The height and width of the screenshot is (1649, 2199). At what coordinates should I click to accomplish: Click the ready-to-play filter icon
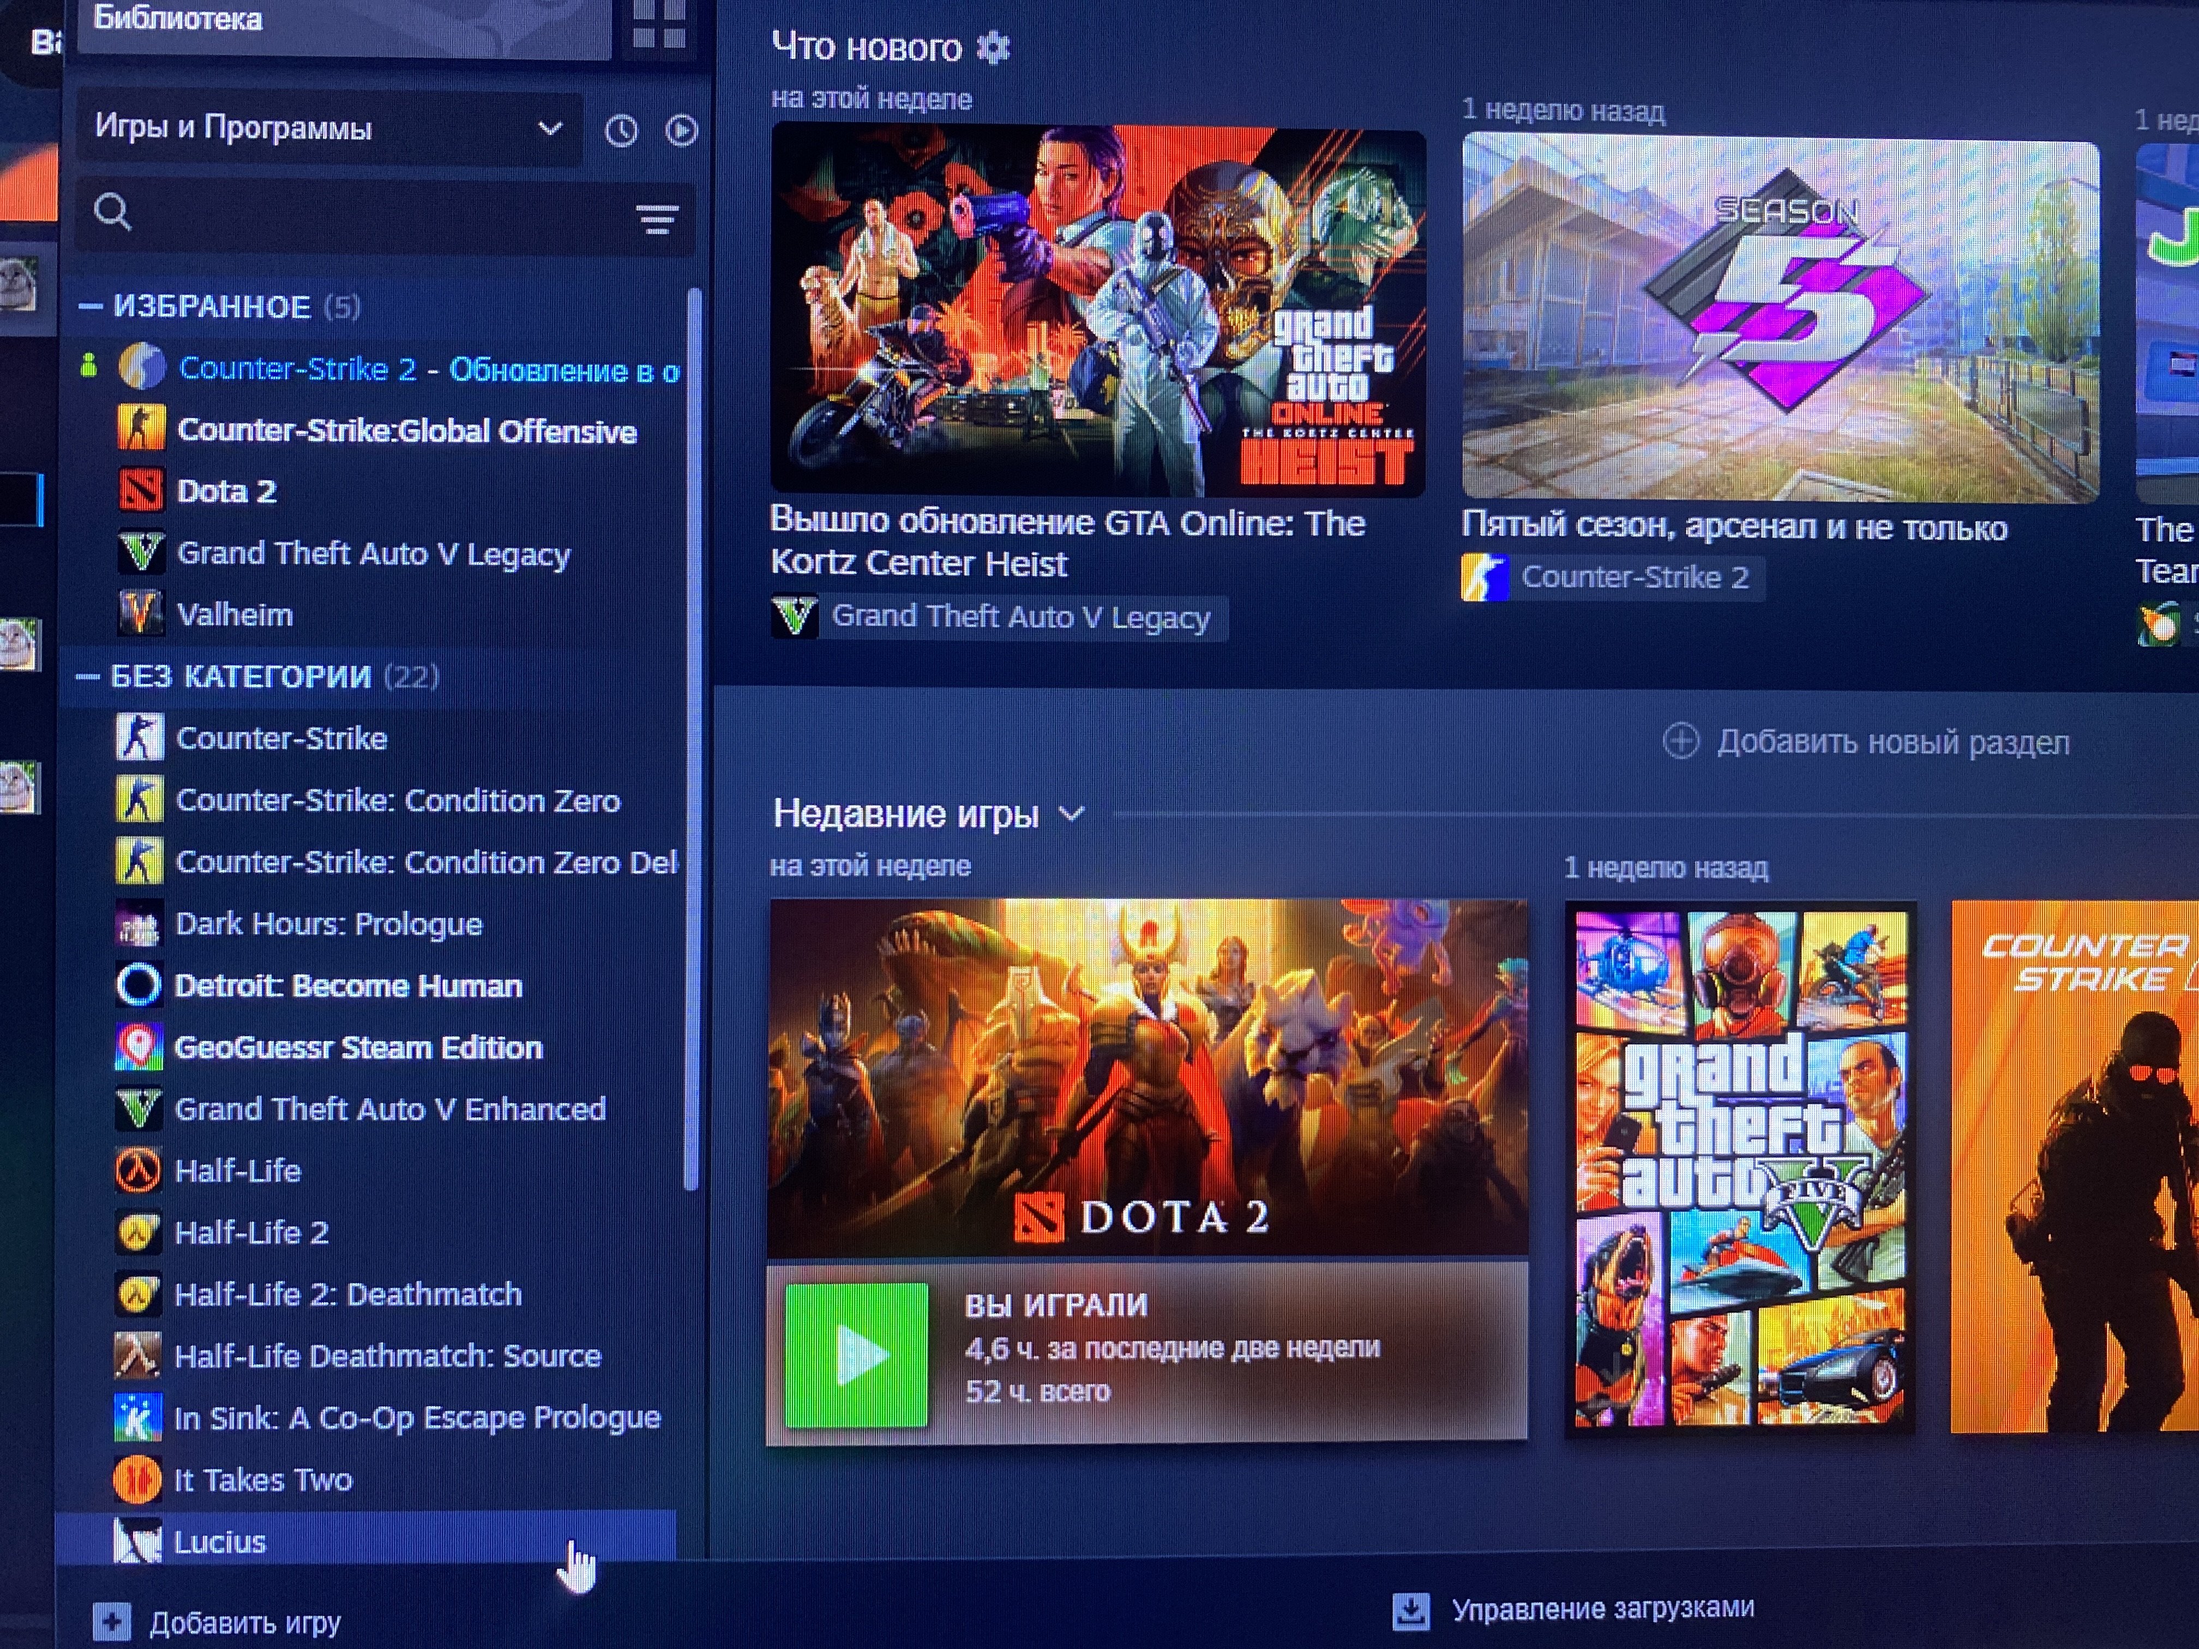682,130
